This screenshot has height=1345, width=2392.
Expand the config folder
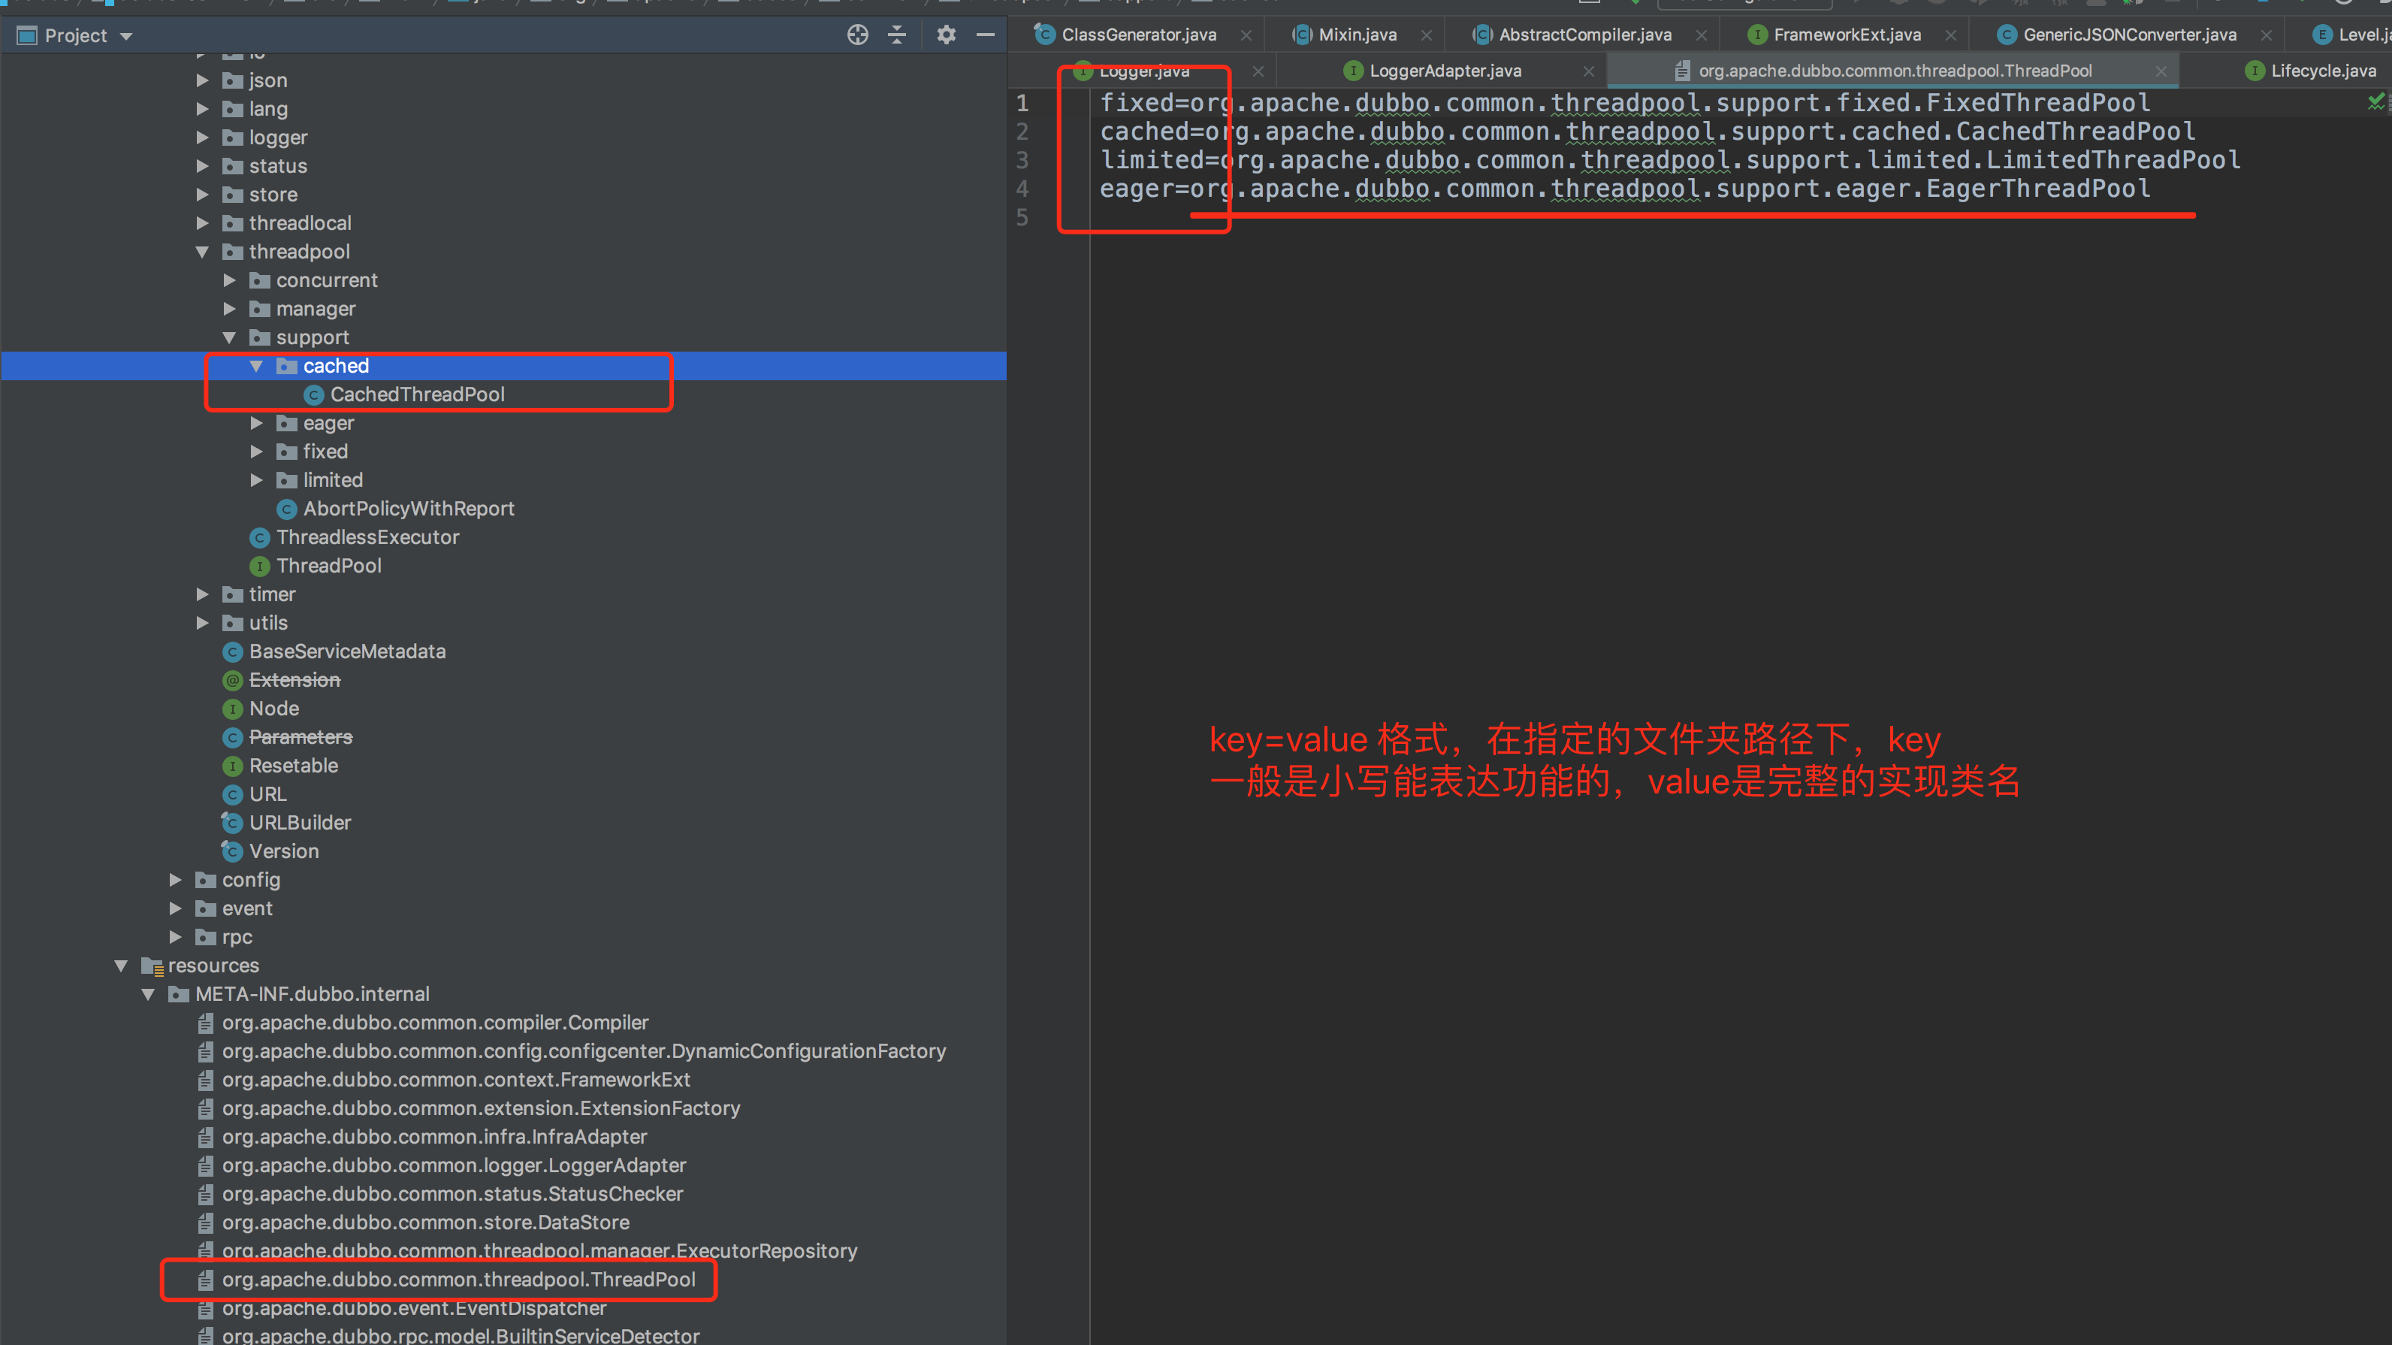(176, 880)
